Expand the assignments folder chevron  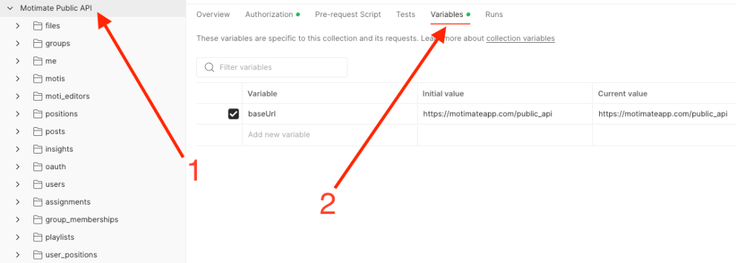click(x=17, y=202)
